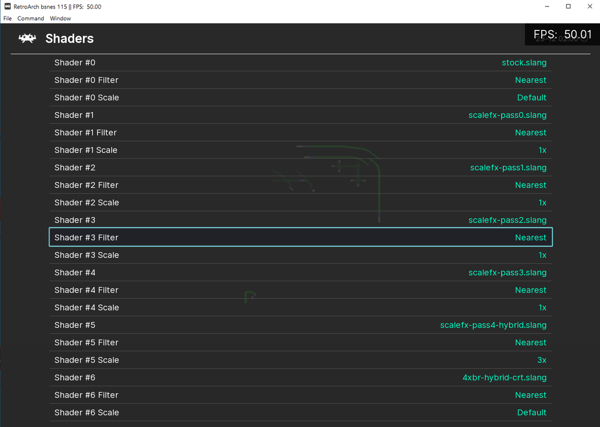Open the File menu
This screenshot has height=427, width=600.
click(7, 18)
